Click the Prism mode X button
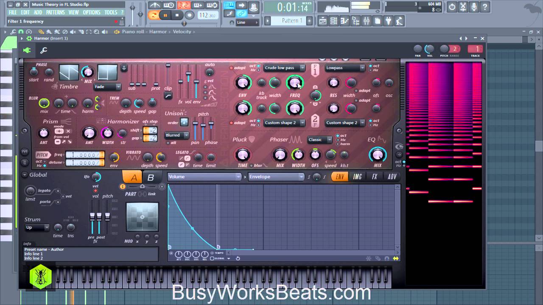 [68, 131]
